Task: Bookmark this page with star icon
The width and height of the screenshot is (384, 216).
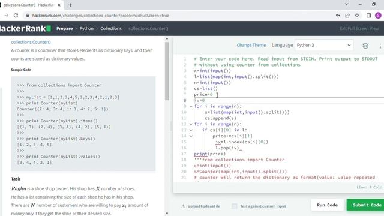Action: click(x=357, y=16)
